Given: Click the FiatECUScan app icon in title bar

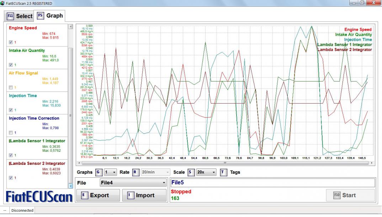Looking at the screenshot, I should 3,4.
